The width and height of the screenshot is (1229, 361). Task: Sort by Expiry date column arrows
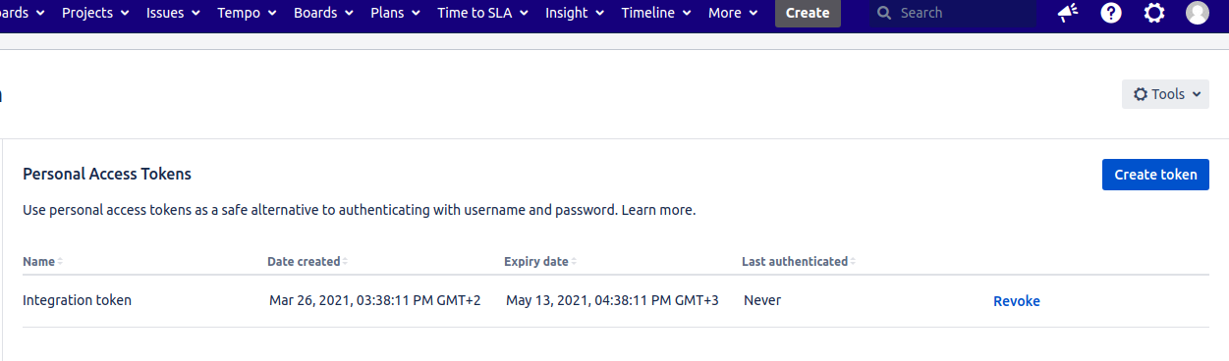(574, 262)
